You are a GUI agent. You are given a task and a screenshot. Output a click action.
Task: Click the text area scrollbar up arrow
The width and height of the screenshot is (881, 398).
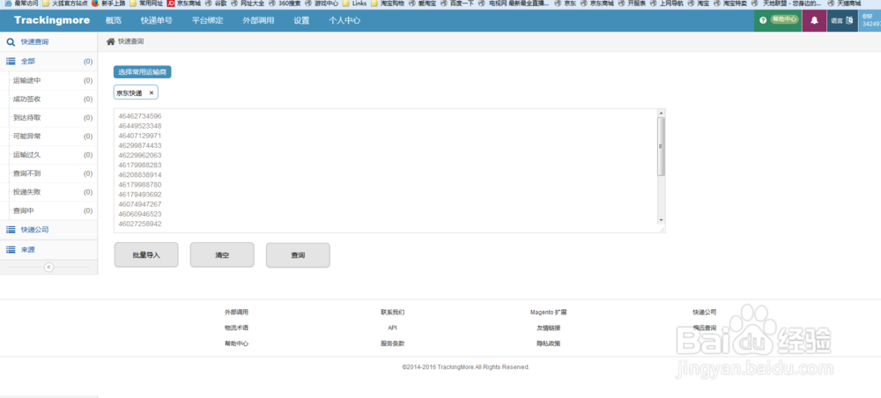point(661,113)
